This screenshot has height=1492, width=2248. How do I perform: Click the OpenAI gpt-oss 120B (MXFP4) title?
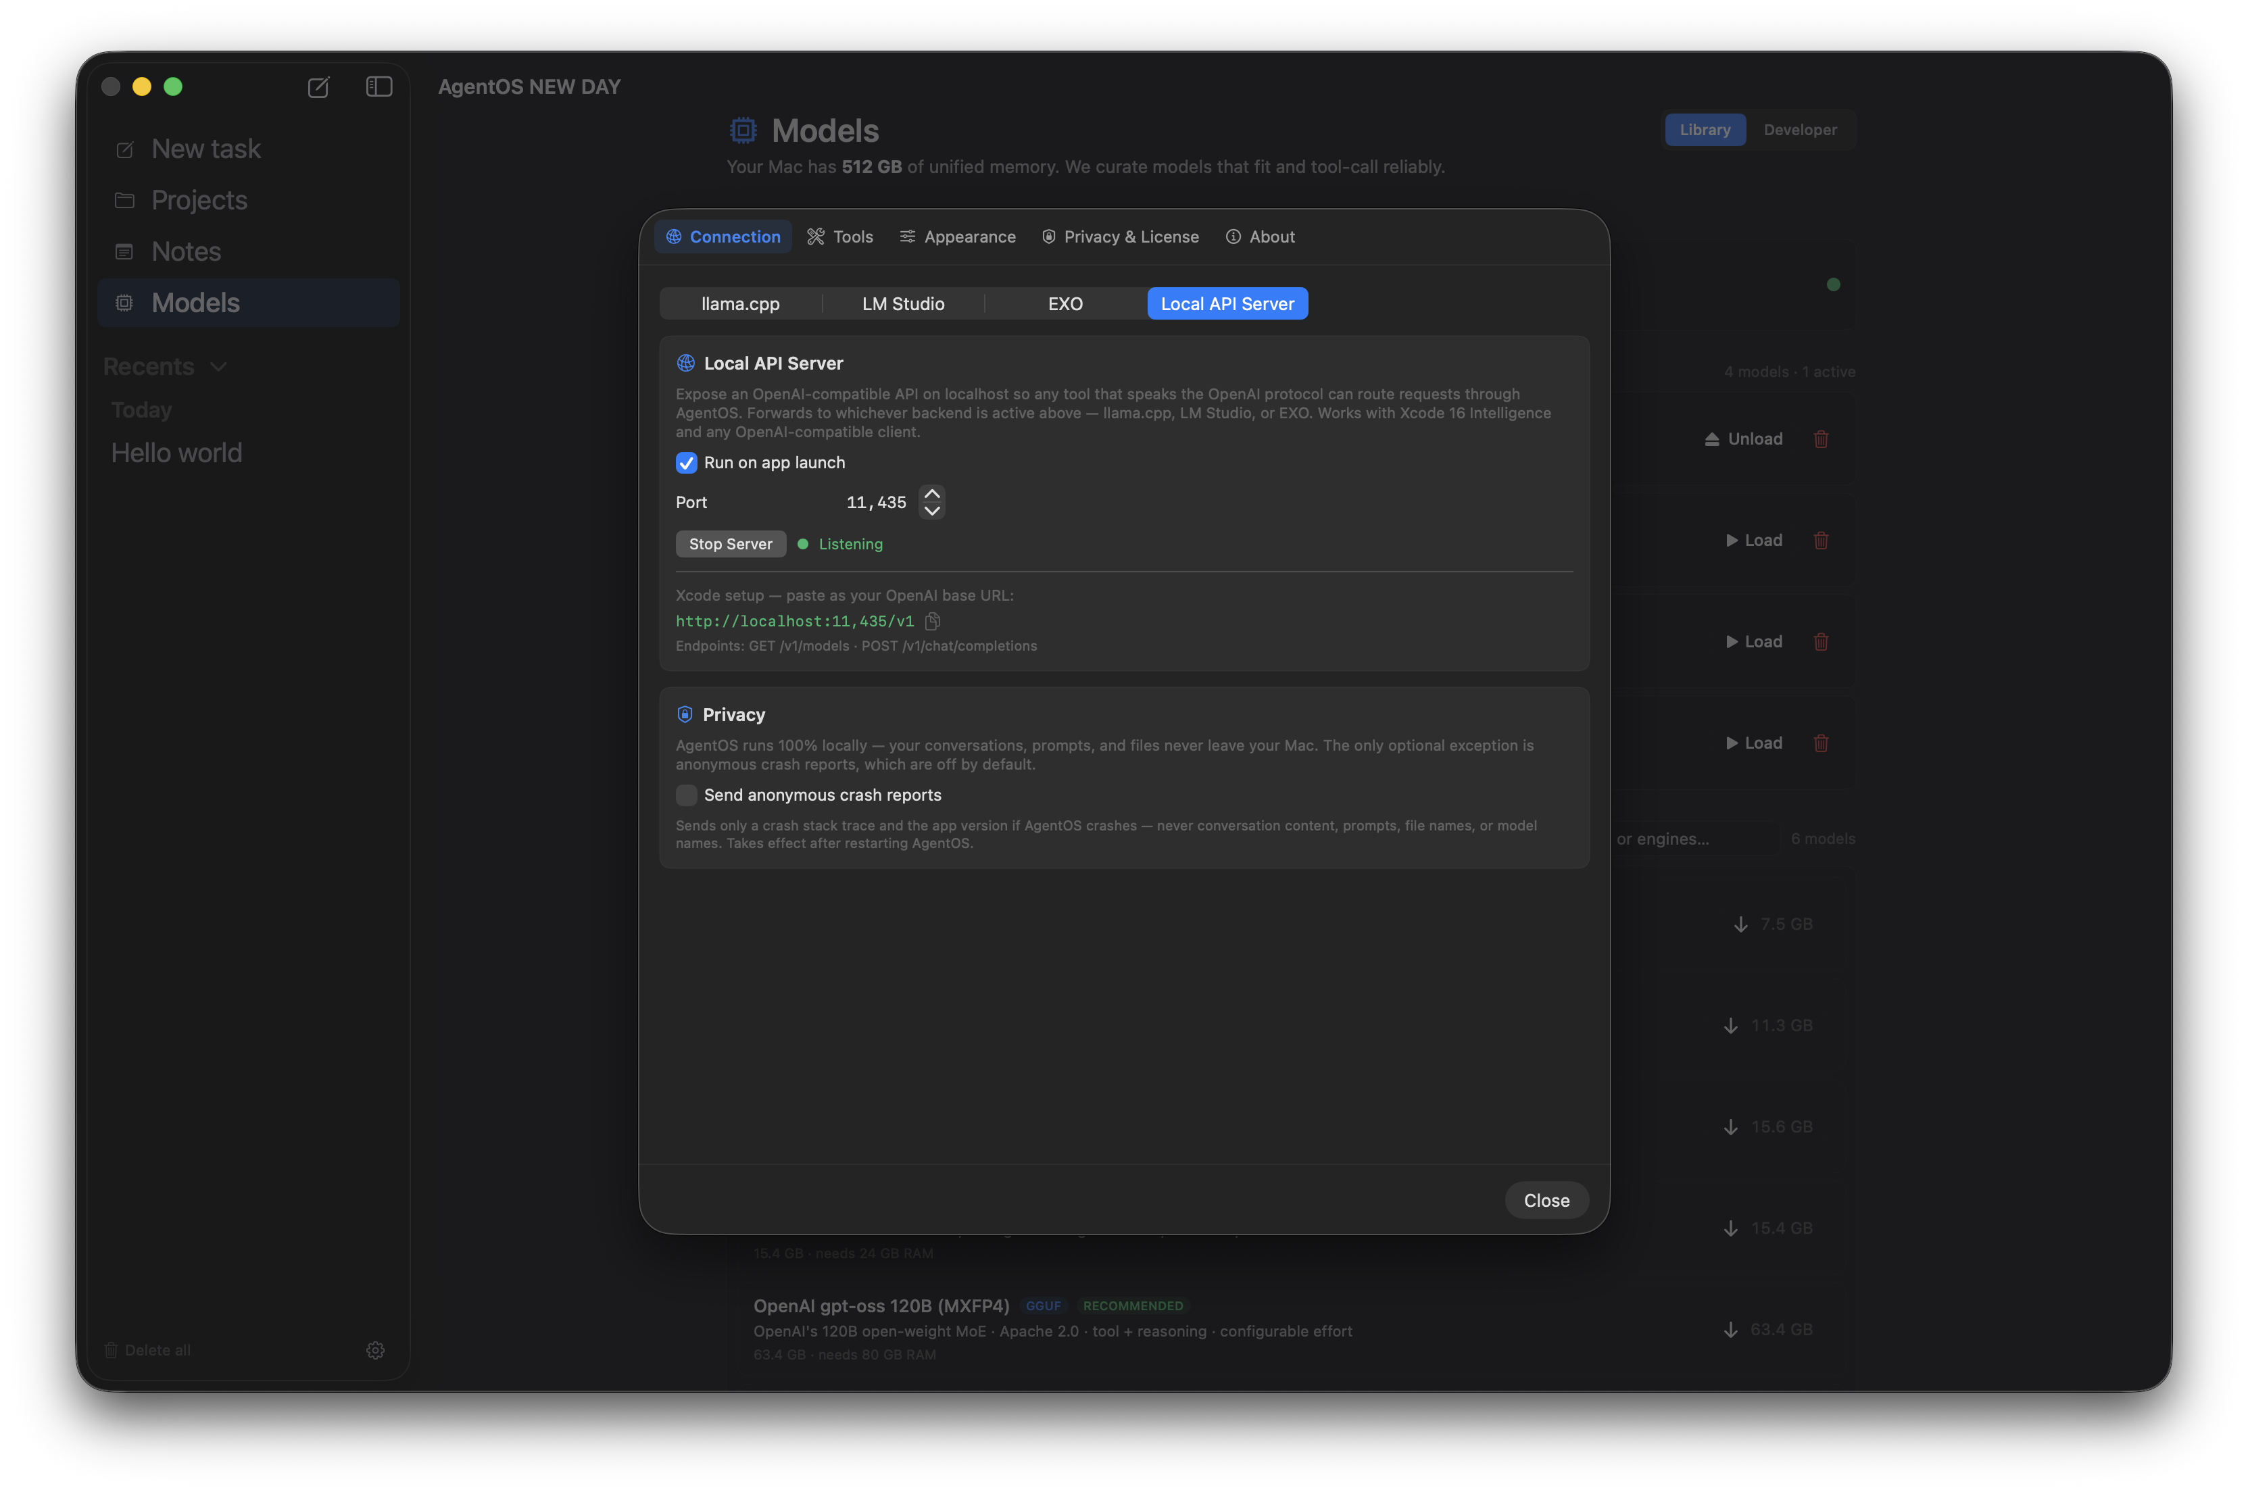[881, 1306]
